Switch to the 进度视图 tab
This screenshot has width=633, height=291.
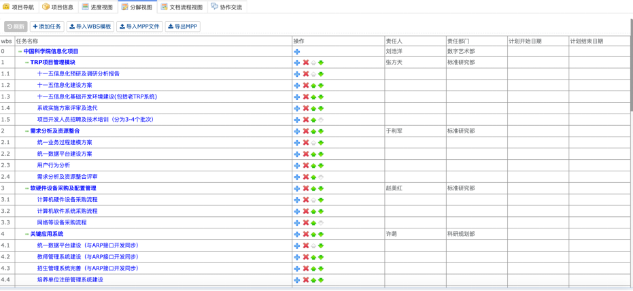(x=97, y=7)
